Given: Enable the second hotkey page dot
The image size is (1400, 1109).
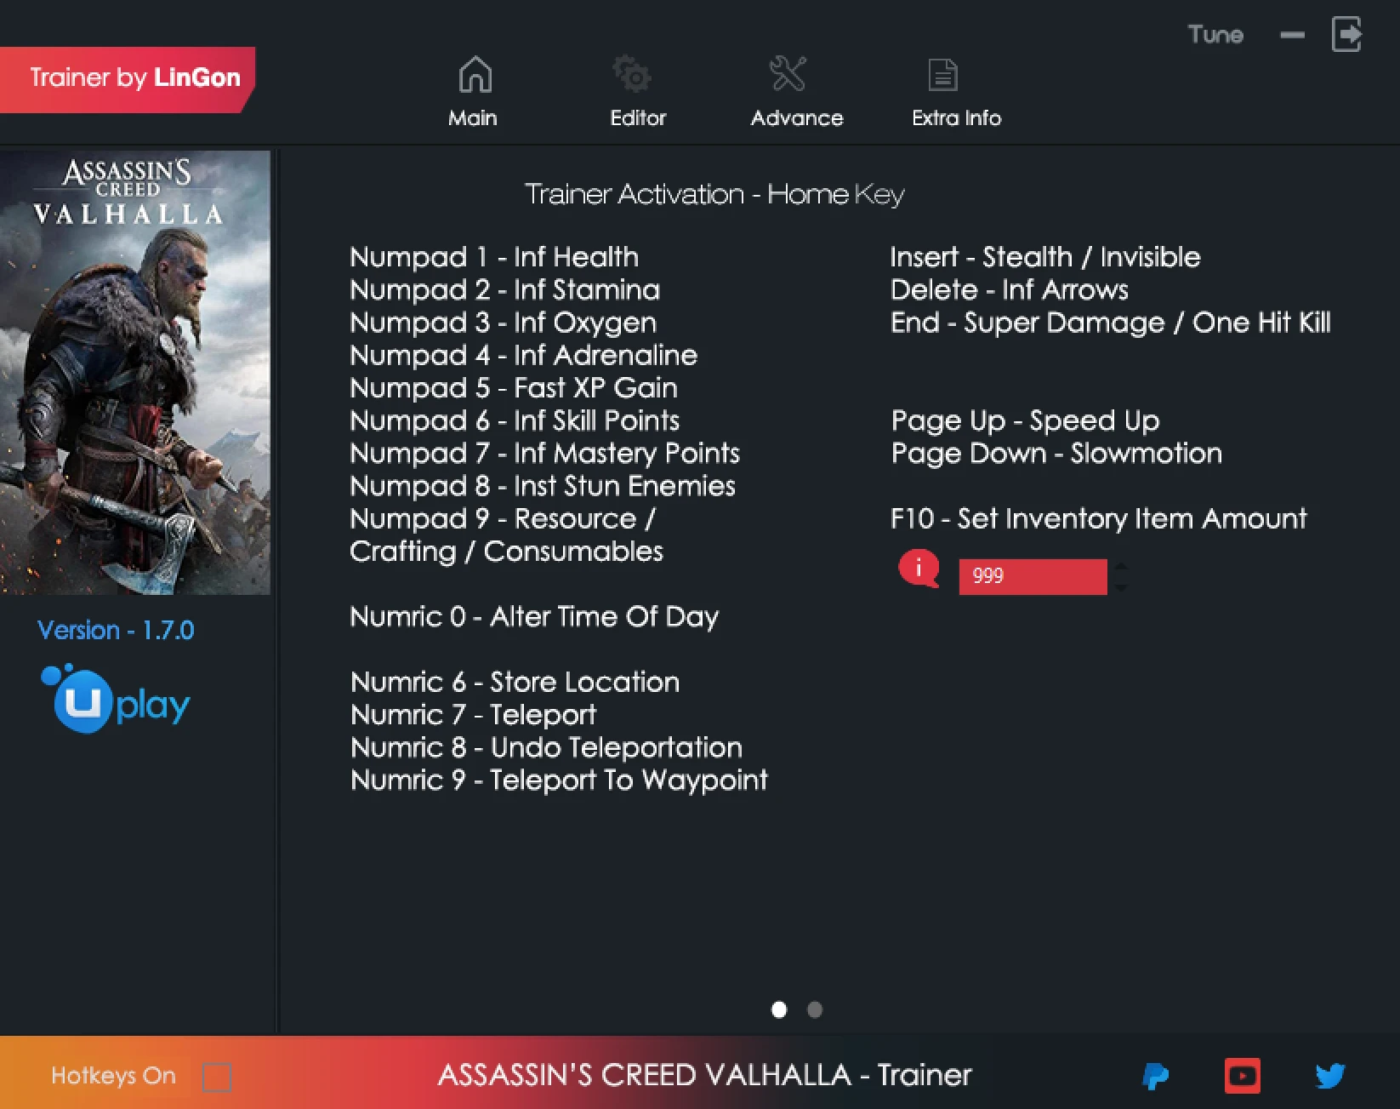Looking at the screenshot, I should pos(814,1010).
